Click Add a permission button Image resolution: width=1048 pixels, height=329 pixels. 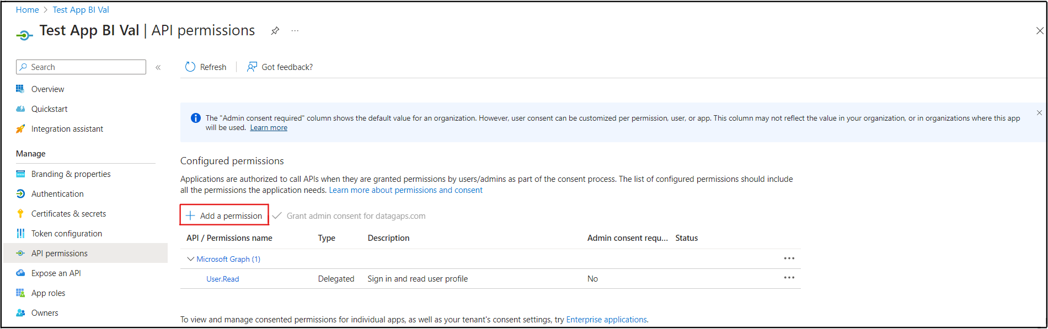click(224, 215)
